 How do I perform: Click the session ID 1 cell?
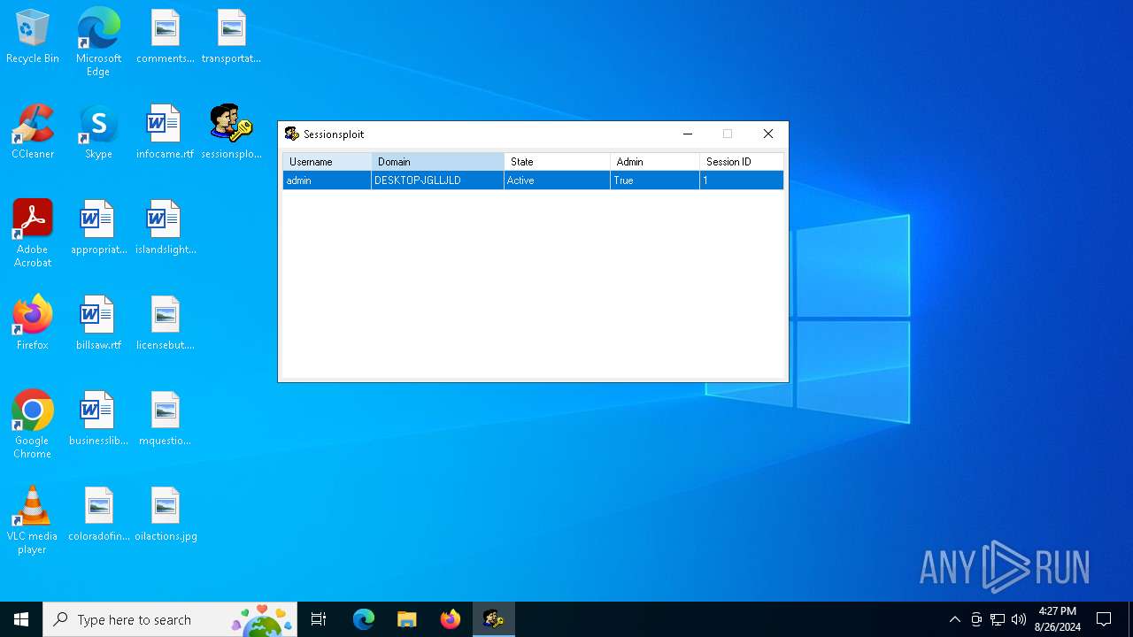point(742,180)
